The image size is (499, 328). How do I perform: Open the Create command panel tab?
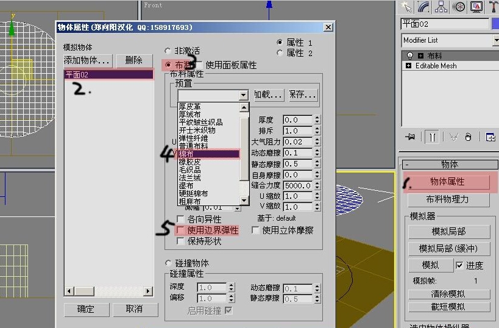(x=406, y=7)
